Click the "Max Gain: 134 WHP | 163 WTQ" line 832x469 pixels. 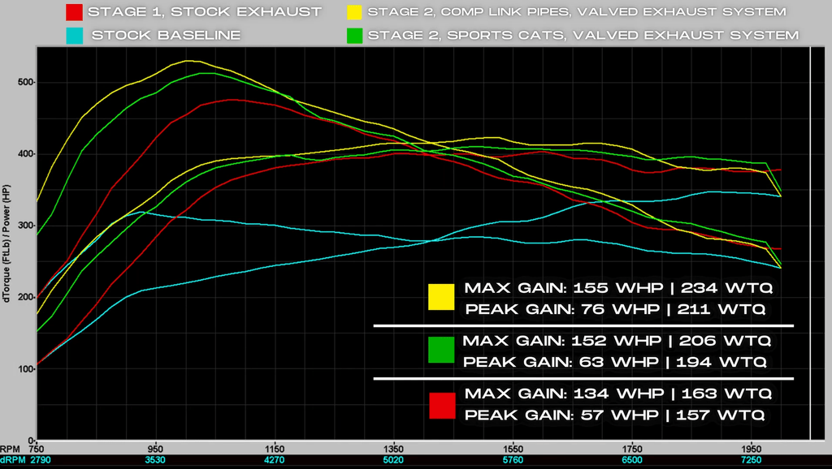[x=618, y=394]
